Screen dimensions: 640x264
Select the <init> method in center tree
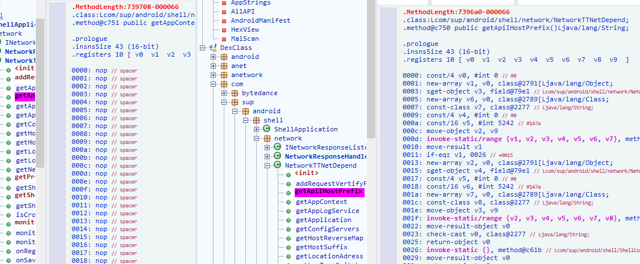coord(307,173)
